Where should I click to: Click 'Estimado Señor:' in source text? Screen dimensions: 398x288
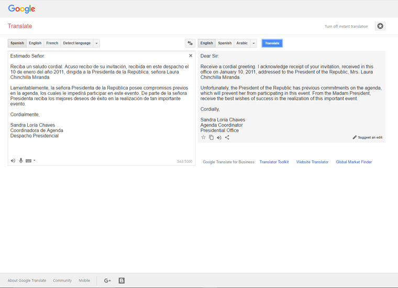point(28,56)
